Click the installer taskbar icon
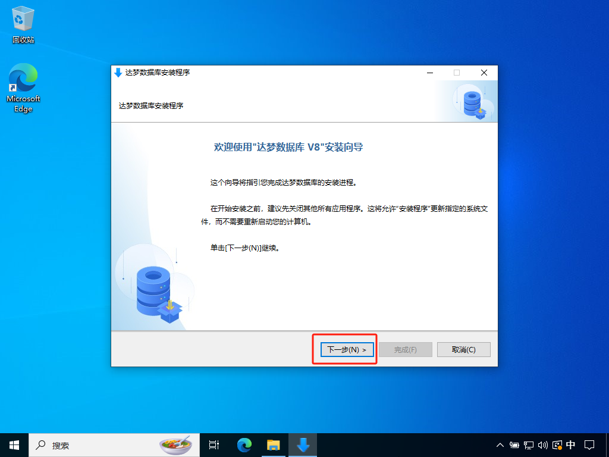609x457 pixels. pos(303,445)
